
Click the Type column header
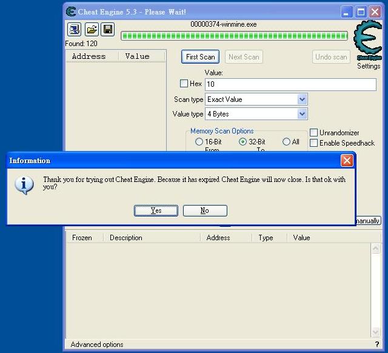point(269,238)
